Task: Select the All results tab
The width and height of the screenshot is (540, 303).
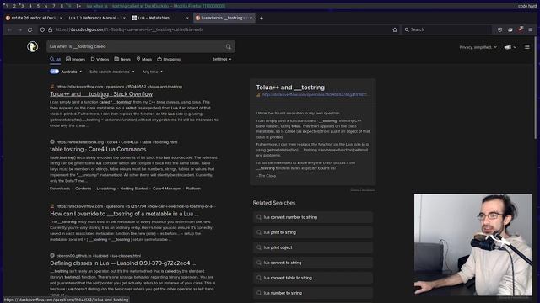Action: coord(55,59)
